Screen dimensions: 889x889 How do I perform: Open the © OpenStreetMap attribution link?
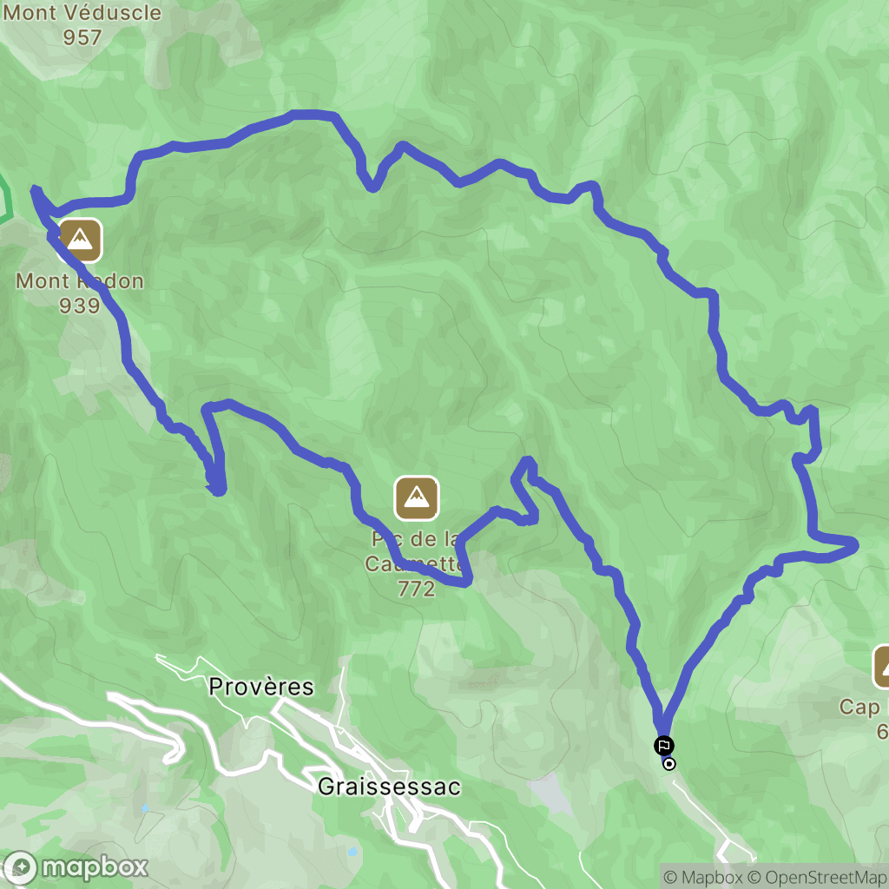point(817,877)
